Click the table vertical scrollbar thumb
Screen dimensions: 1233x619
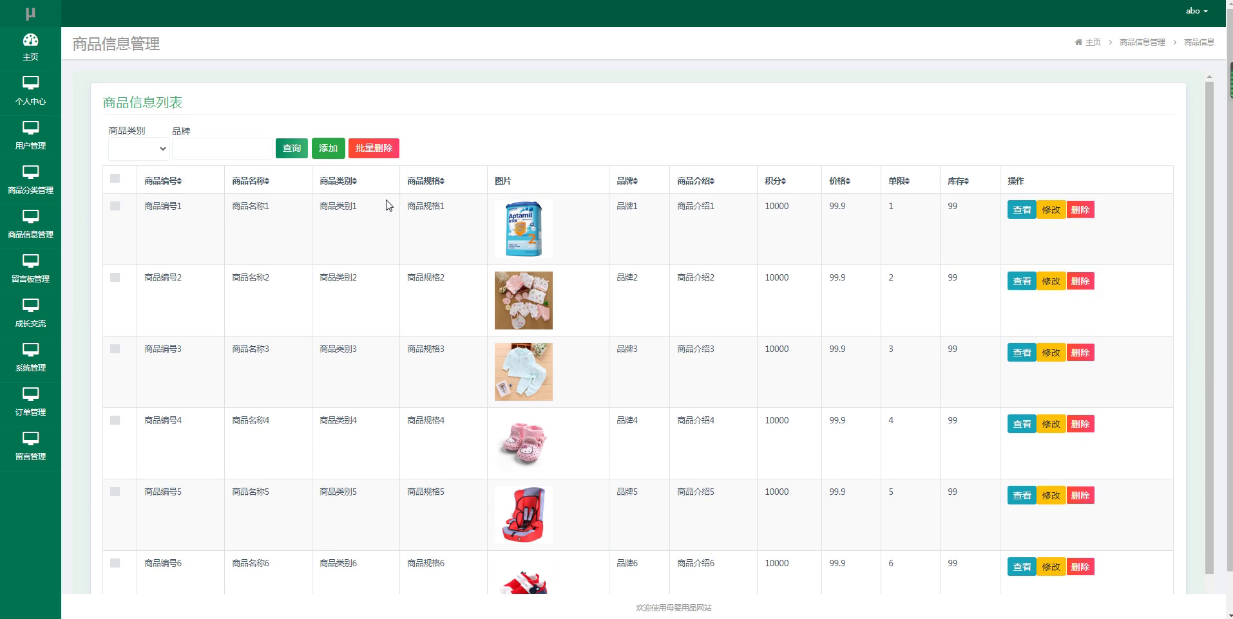tap(1209, 327)
